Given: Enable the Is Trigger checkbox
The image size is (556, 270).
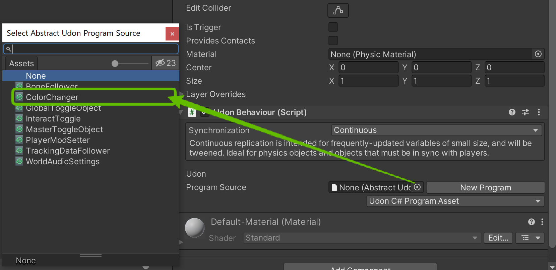Looking at the screenshot, I should coord(333,27).
